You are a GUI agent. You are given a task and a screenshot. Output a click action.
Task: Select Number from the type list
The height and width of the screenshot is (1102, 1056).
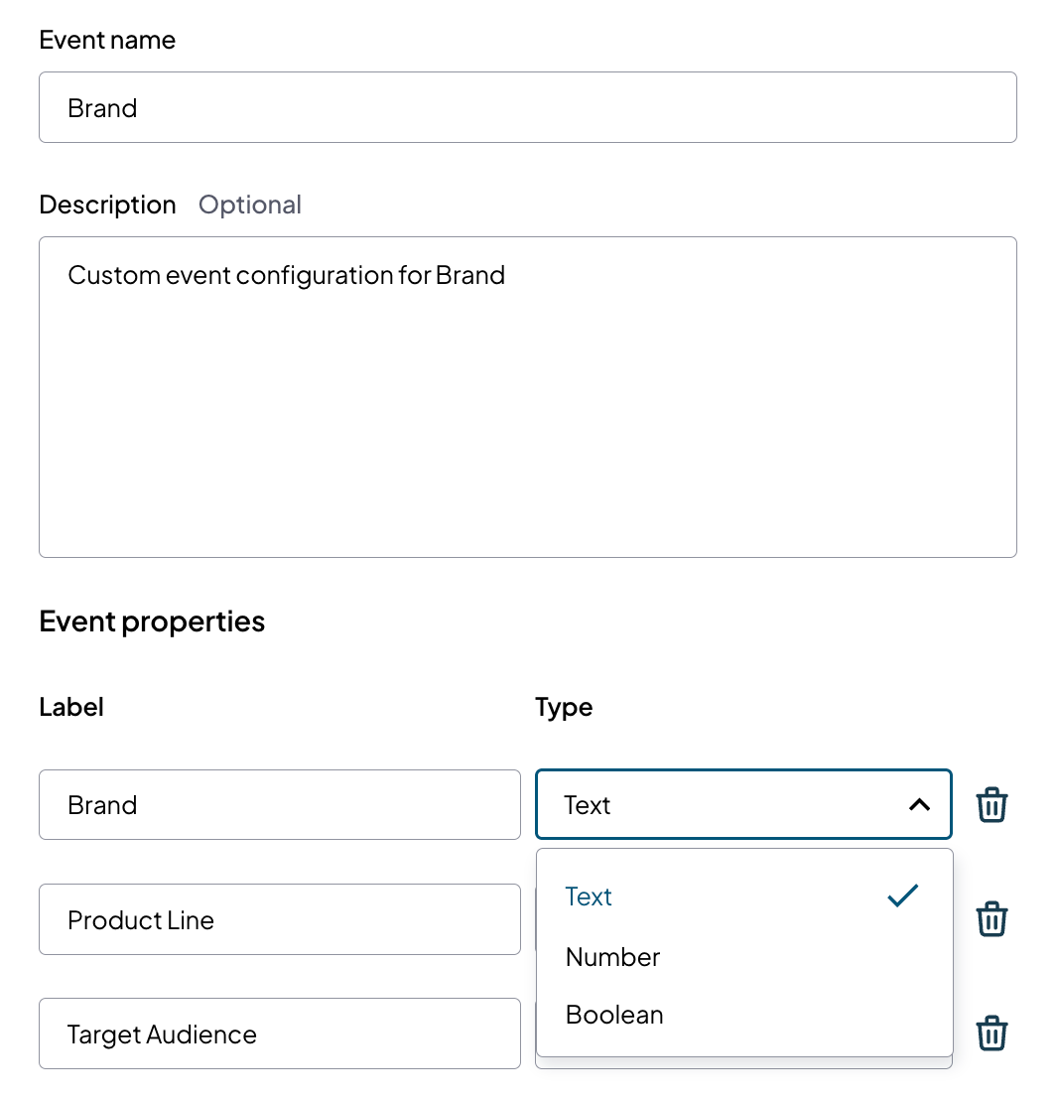613,957
